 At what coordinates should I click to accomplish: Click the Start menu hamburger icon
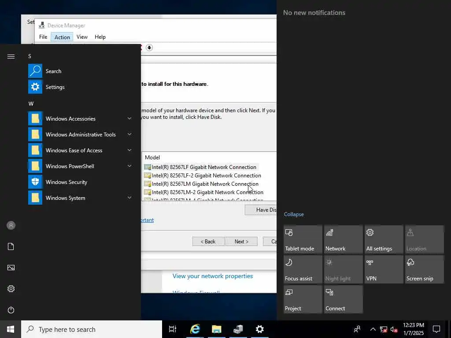(x=11, y=56)
